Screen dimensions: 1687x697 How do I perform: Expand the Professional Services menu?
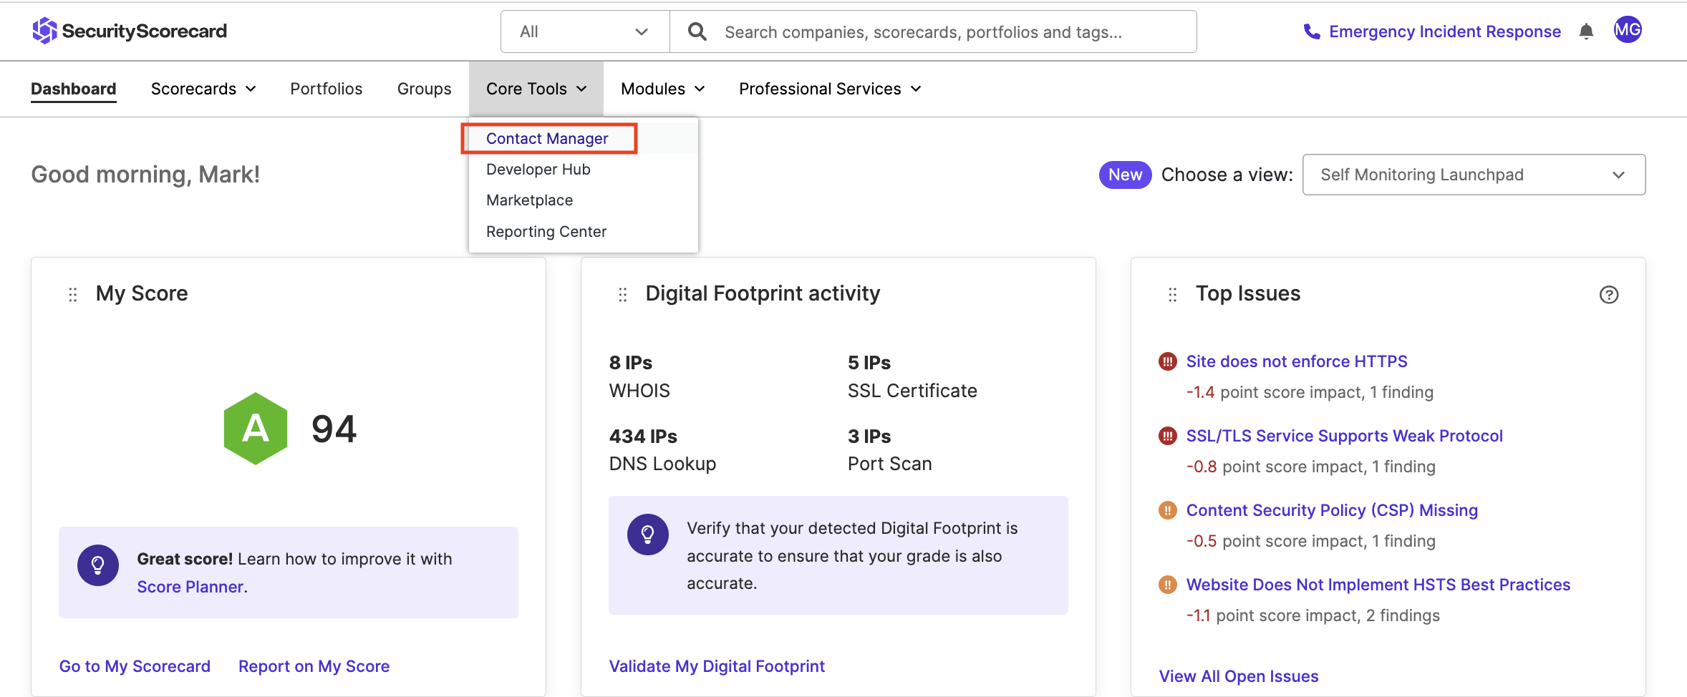click(830, 89)
